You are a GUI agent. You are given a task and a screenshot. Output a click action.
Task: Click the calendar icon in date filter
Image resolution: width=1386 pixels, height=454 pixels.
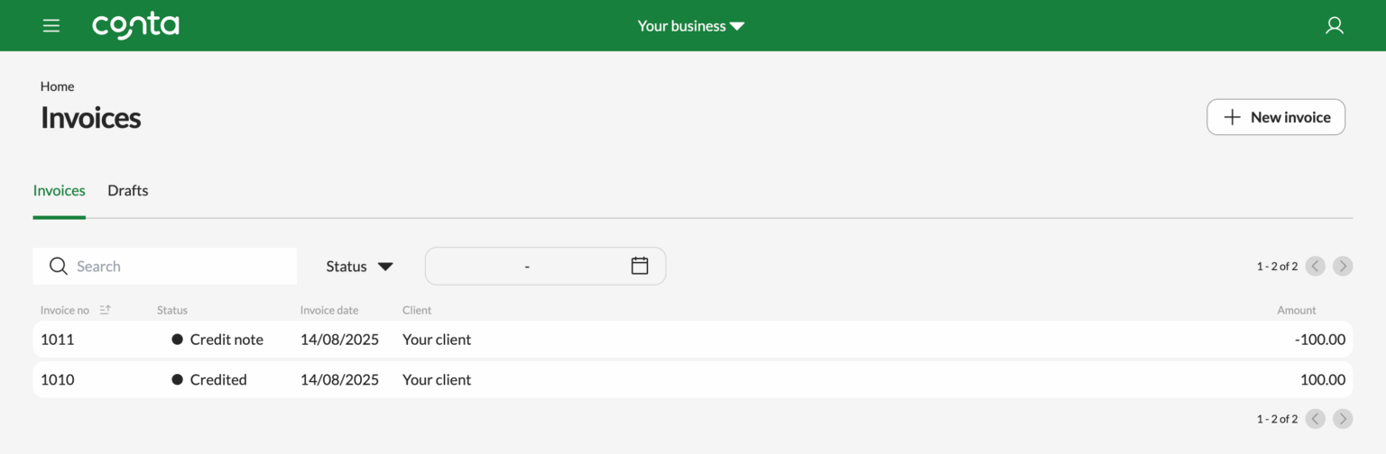(640, 266)
